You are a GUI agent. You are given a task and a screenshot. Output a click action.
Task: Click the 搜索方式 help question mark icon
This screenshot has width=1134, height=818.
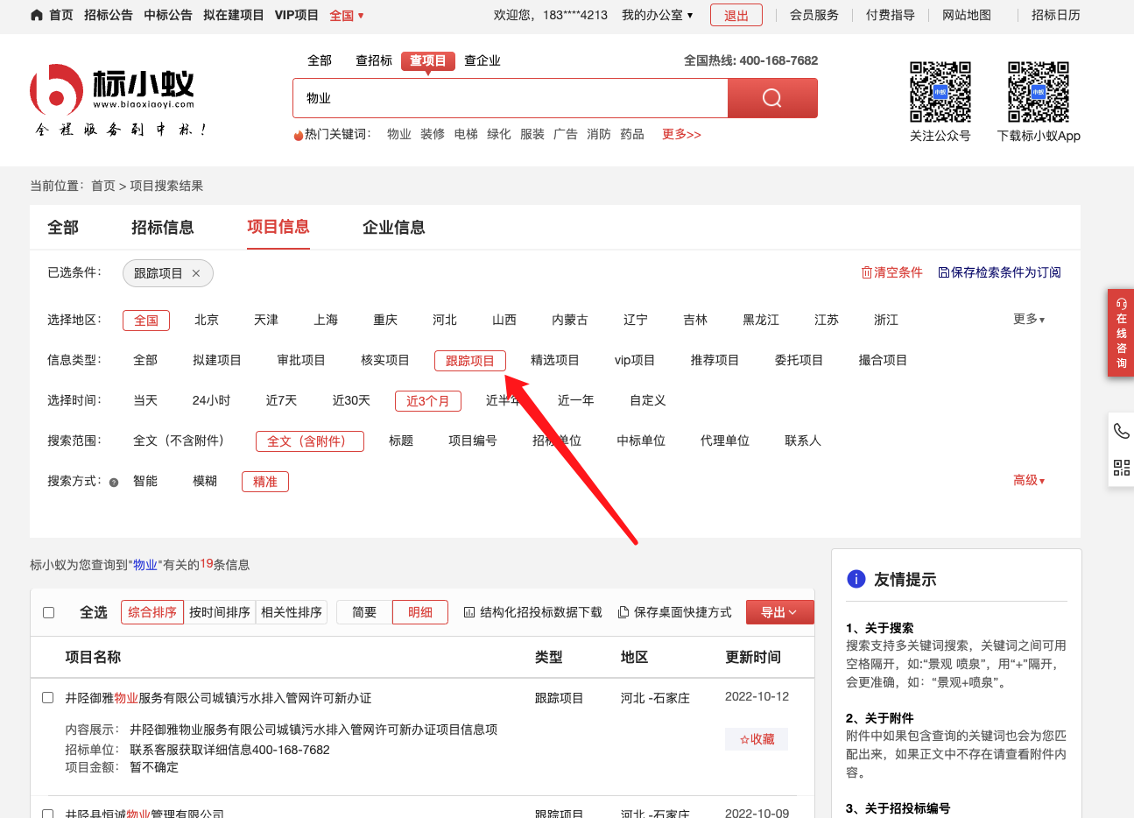[114, 482]
